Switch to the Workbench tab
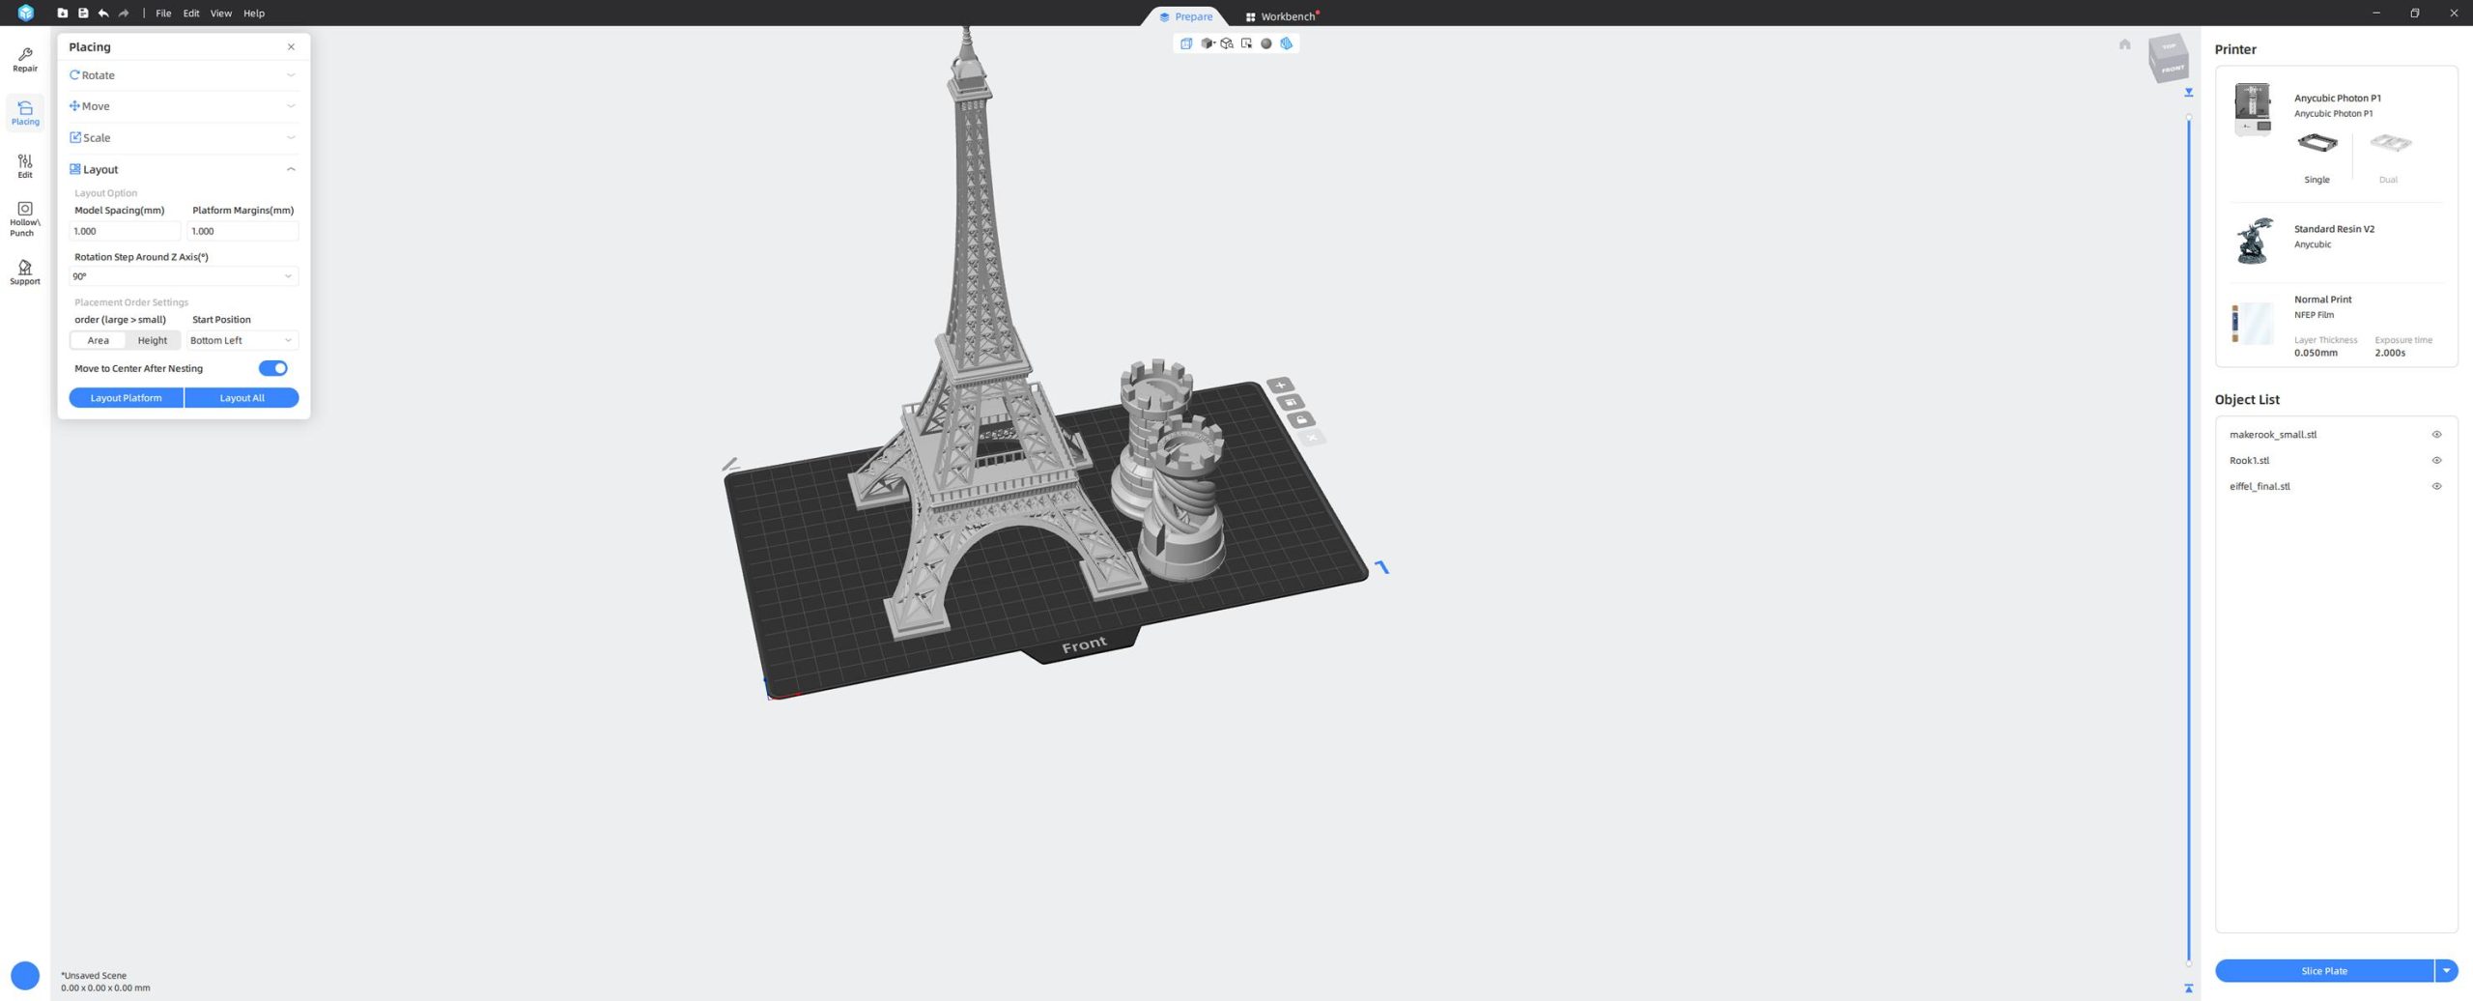 coord(1281,16)
